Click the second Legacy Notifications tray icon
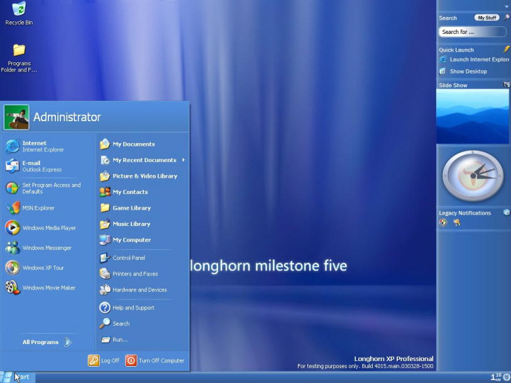Viewport: 511px width, 383px height. coord(457,222)
